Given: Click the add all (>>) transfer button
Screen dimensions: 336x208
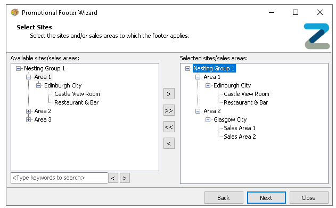Looking at the screenshot, I should 169,110.
